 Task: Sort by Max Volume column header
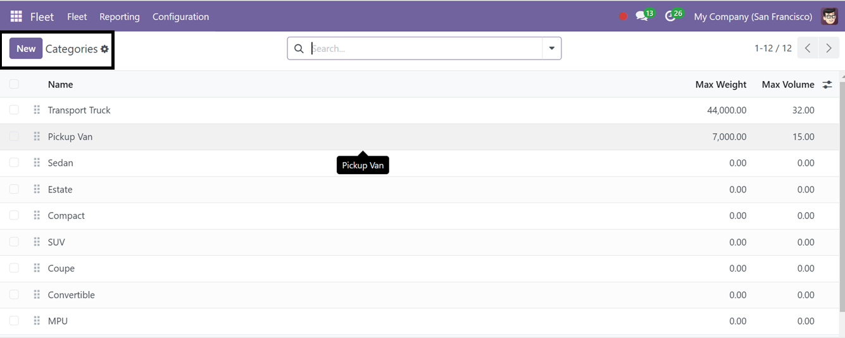point(788,84)
